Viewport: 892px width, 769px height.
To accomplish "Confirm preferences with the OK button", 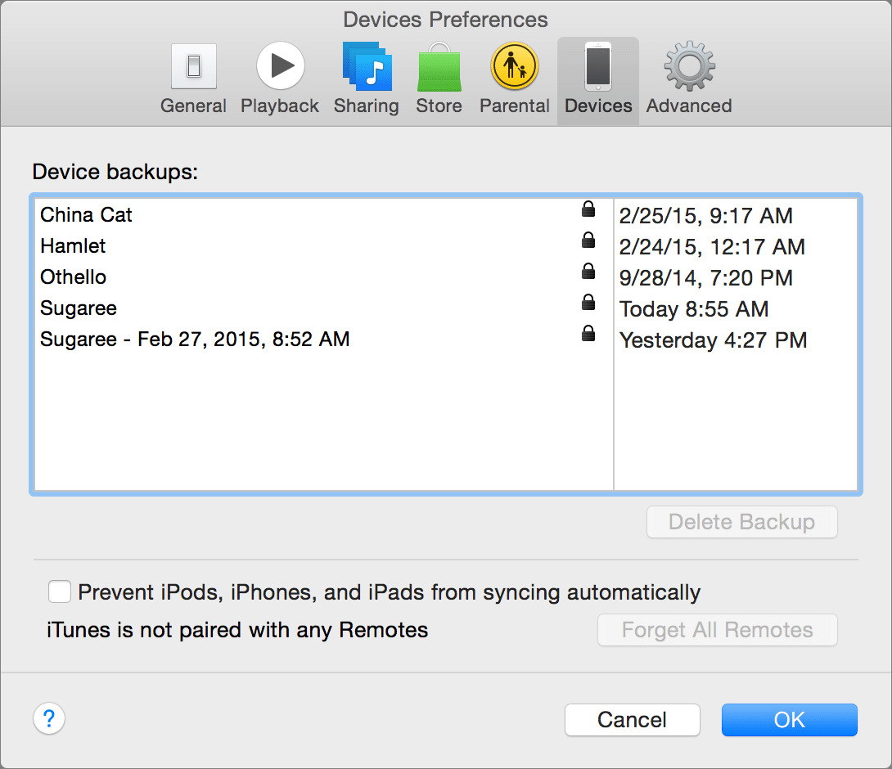I will click(790, 720).
